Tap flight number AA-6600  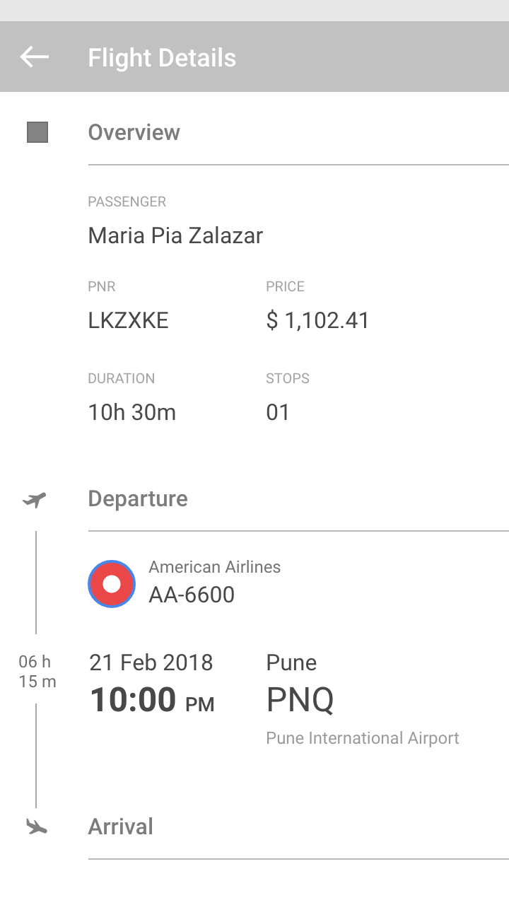coord(192,595)
